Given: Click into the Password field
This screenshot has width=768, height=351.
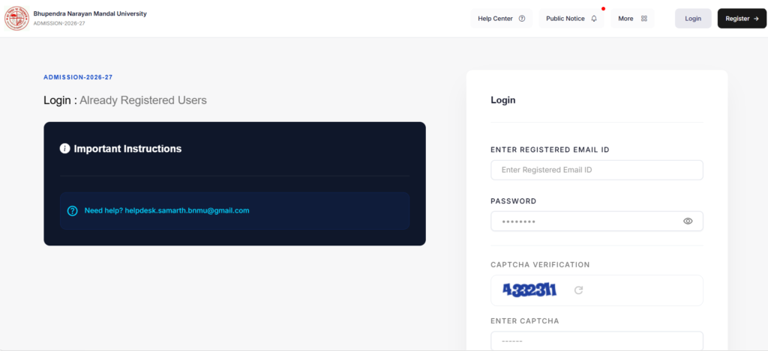Looking at the screenshot, I should [x=596, y=221].
